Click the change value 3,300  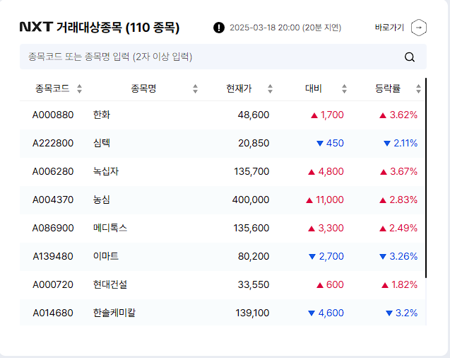[331, 228]
